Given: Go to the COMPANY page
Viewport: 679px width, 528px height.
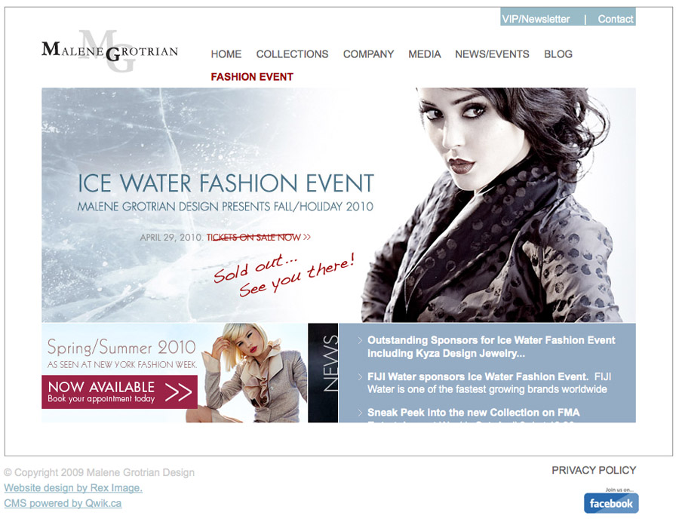Looking at the screenshot, I should 368,54.
